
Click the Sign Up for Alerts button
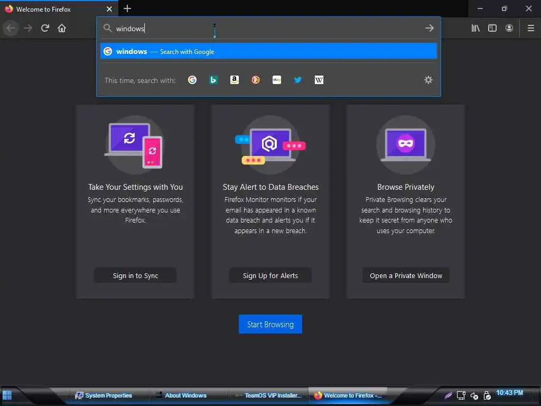(270, 275)
